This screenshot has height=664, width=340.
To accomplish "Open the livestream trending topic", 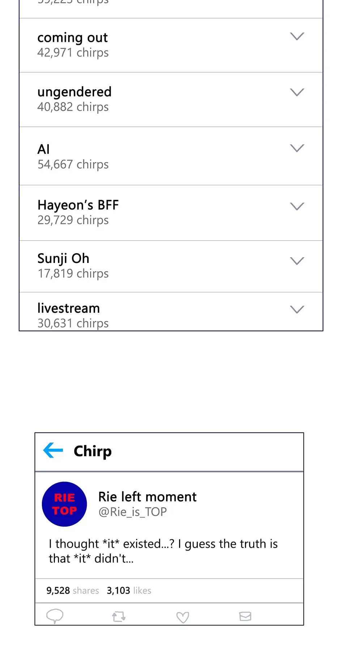I will (x=69, y=309).
